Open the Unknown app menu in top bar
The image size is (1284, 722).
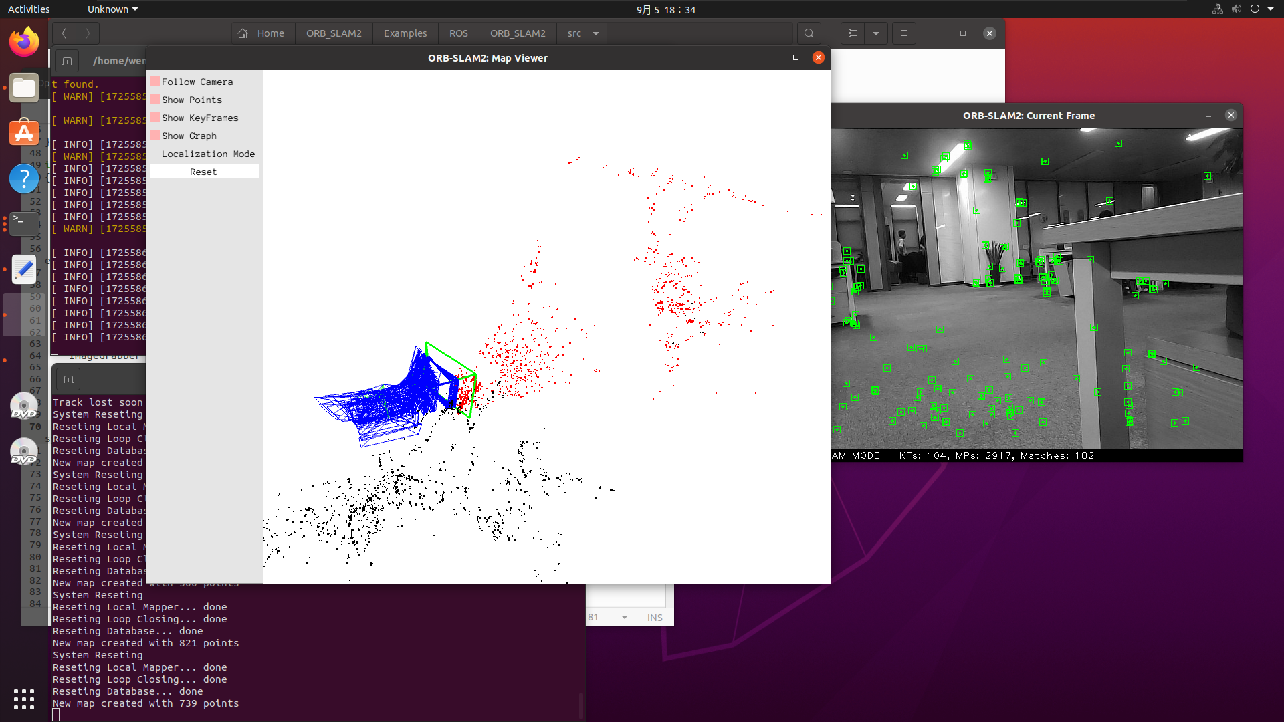(112, 9)
